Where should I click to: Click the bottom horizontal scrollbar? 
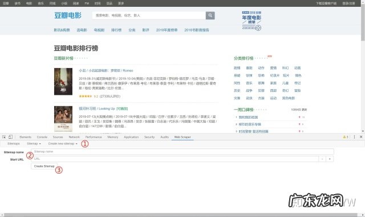[181, 215]
